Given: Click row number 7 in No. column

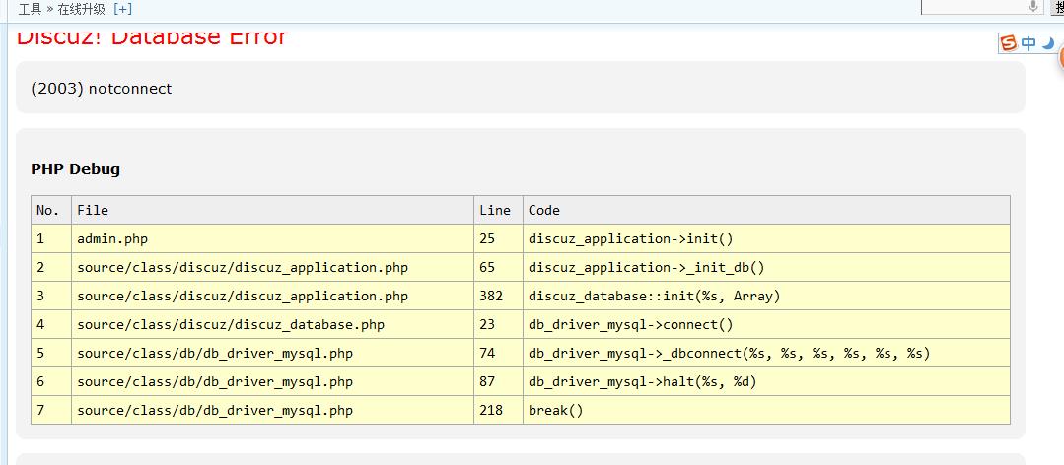Looking at the screenshot, I should (51, 410).
